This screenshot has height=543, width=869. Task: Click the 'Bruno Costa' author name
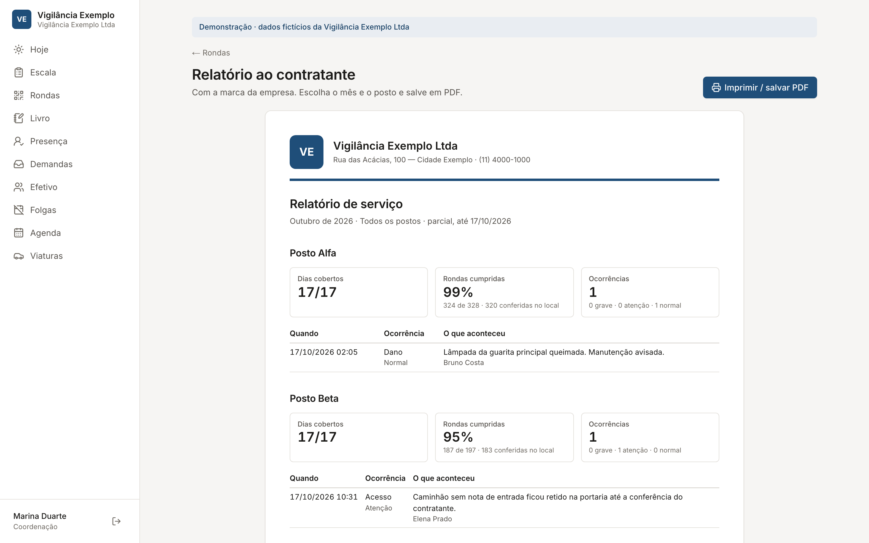pos(463,363)
